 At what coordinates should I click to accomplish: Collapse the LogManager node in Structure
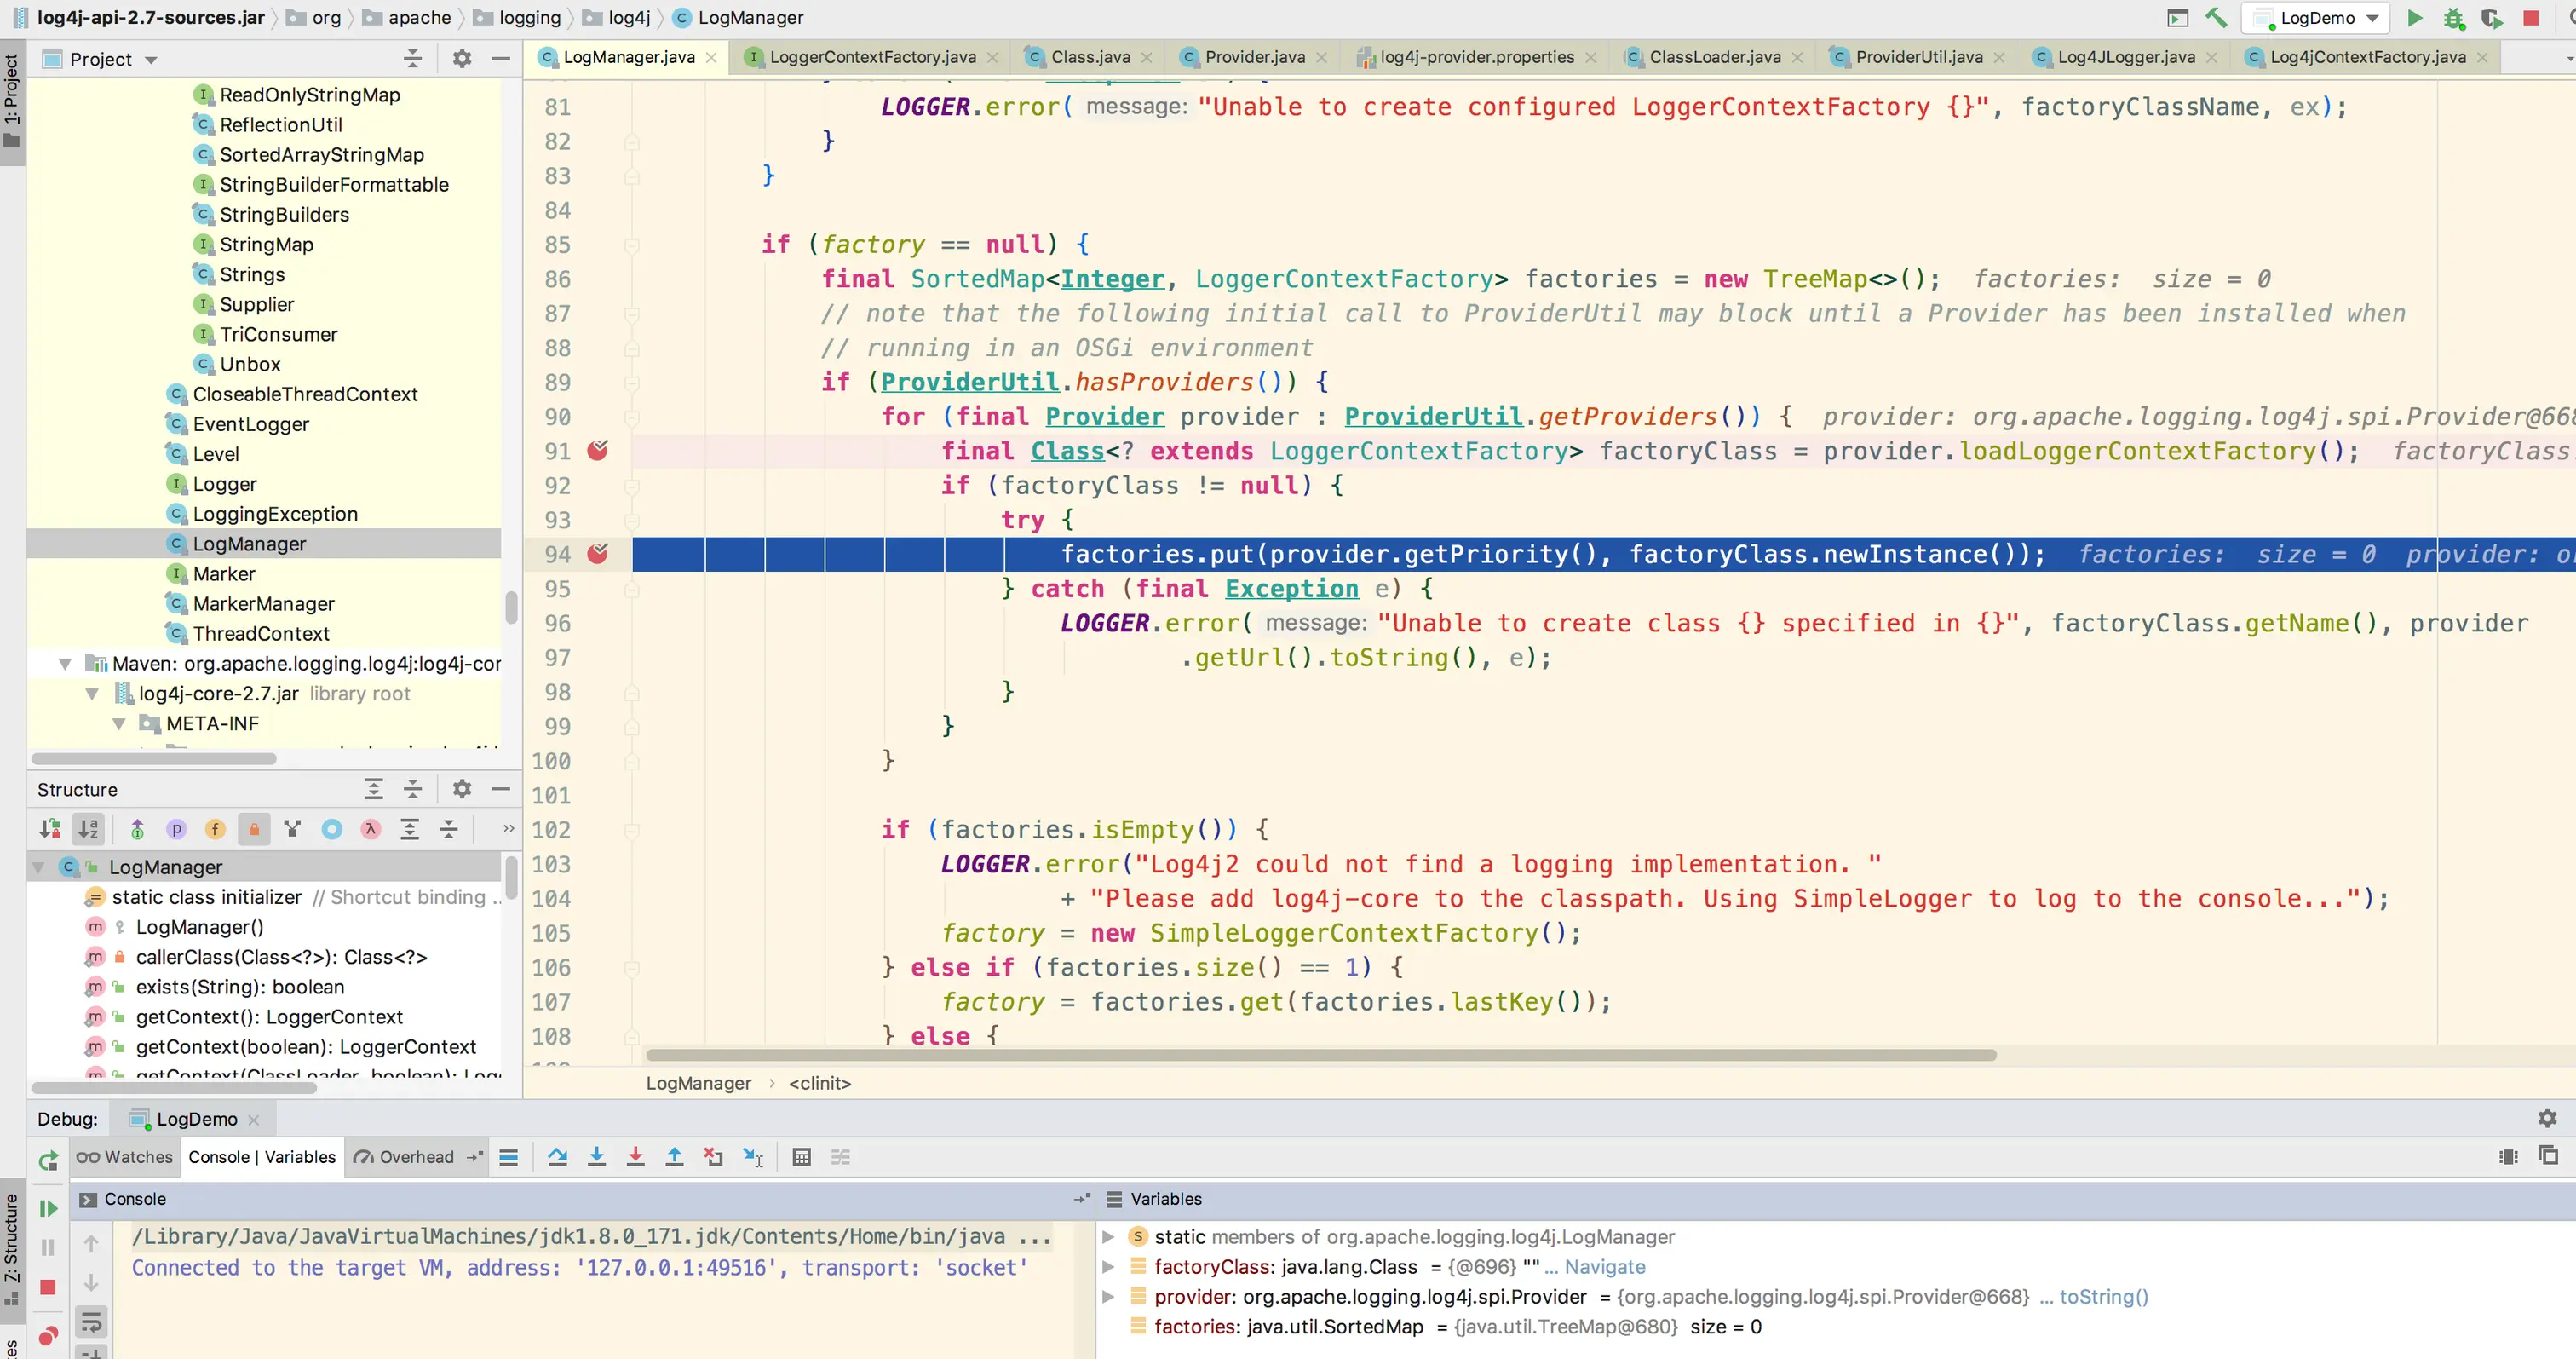coord(39,867)
